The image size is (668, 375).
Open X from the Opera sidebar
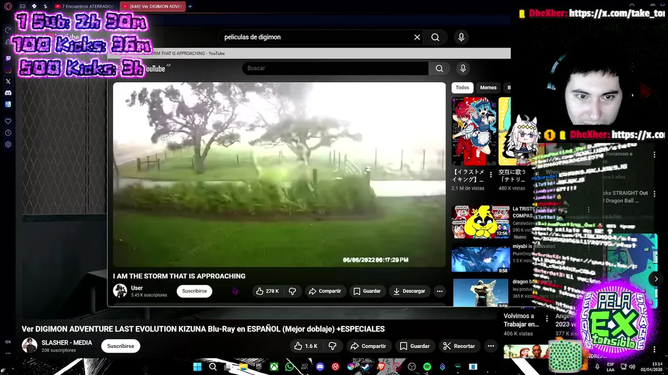tap(8, 81)
